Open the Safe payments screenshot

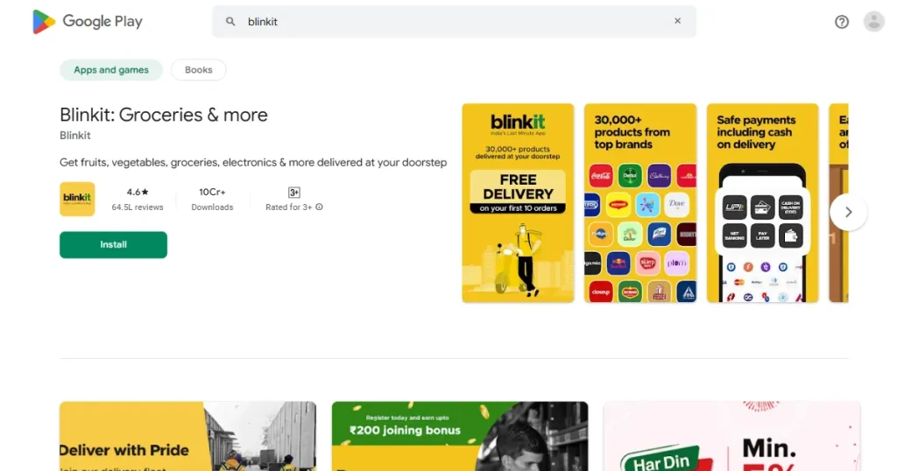763,203
